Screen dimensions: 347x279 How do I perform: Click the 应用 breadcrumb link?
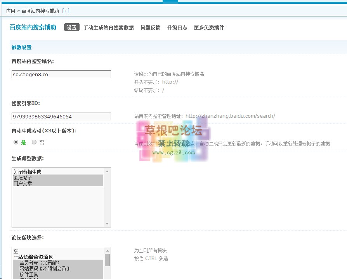pos(10,11)
